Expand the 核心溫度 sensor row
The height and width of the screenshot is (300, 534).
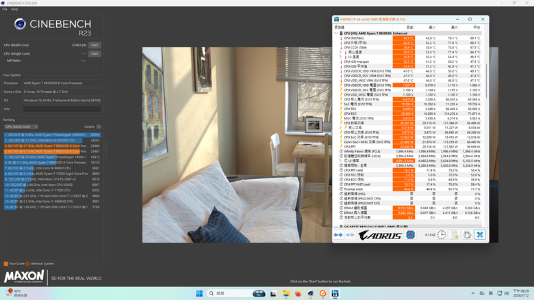pos(340,53)
